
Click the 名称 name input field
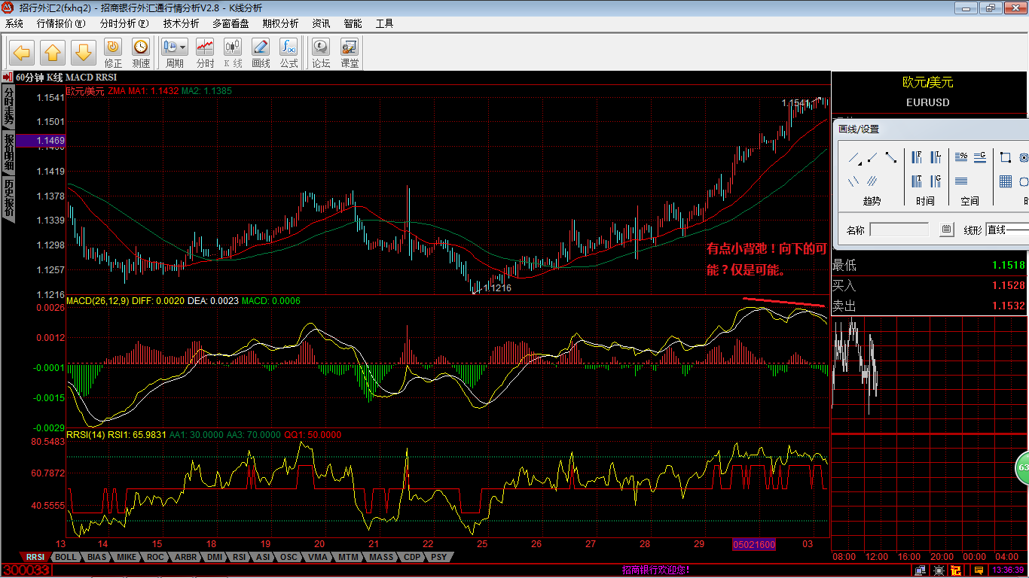tap(899, 230)
